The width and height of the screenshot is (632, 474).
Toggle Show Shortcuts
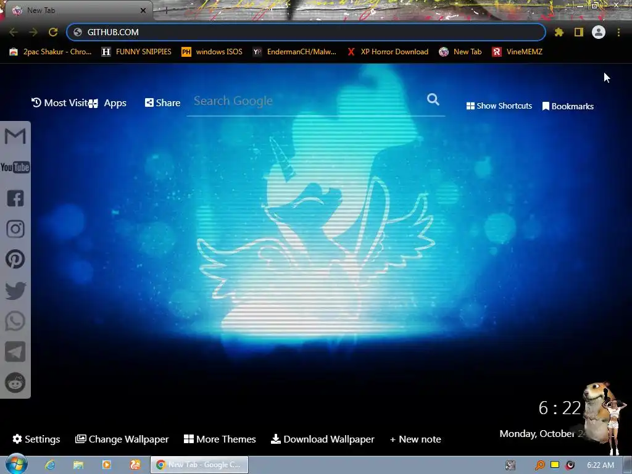coord(499,106)
